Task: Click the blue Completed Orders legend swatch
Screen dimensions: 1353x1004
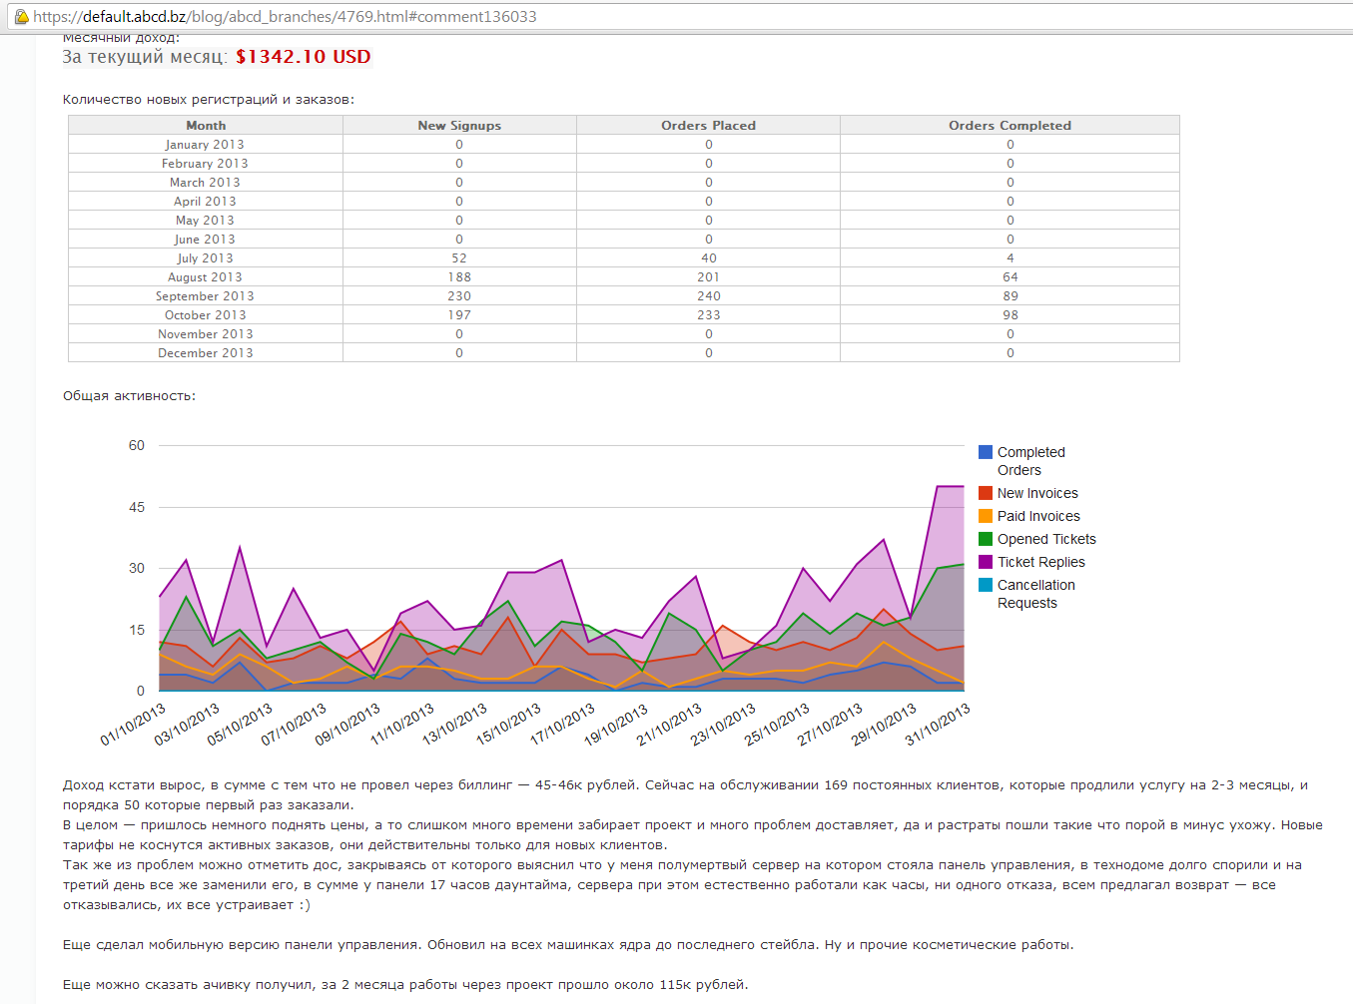Action: point(986,452)
